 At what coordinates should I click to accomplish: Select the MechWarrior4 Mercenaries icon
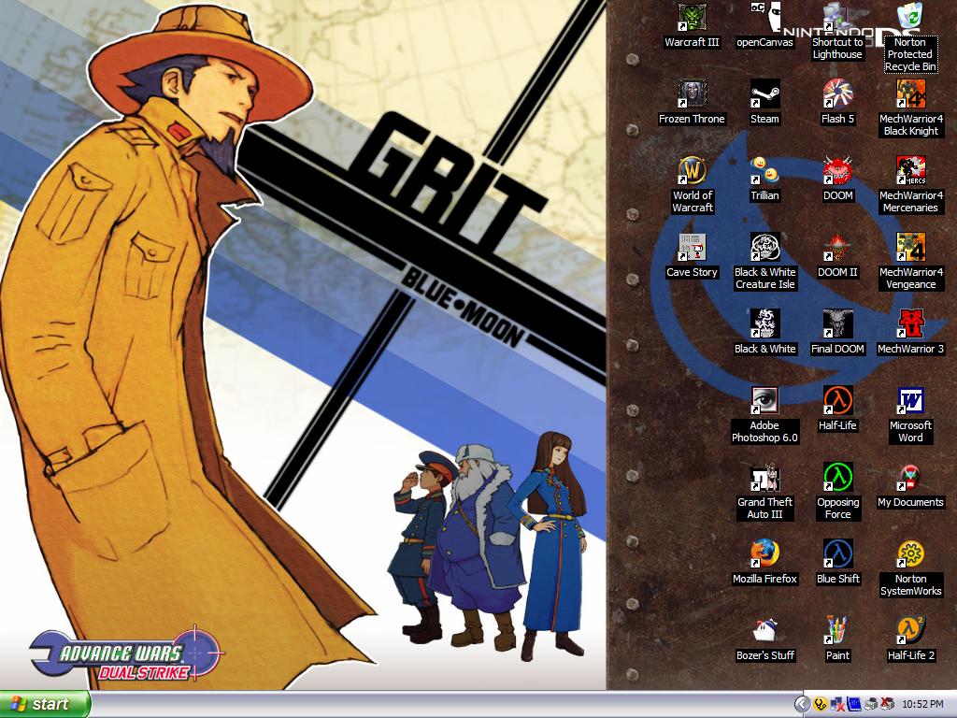click(910, 171)
